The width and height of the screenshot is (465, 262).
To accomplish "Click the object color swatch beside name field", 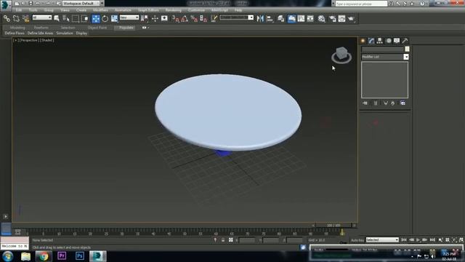I will pyautogui.click(x=407, y=49).
